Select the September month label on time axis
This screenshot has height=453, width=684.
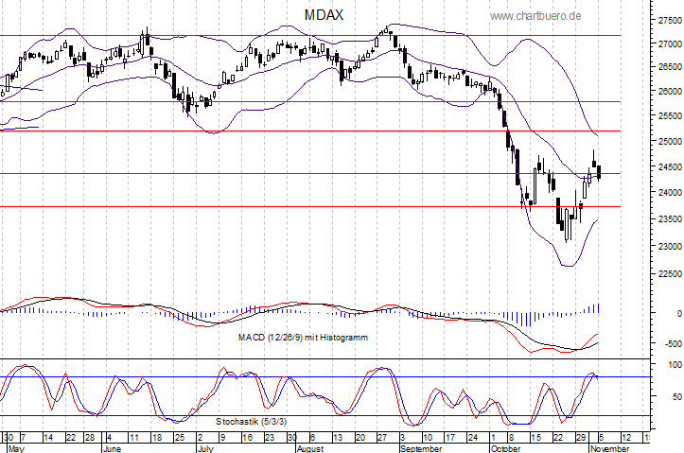415,448
